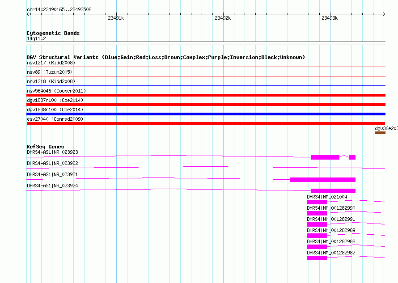Click the exon block of DHRS4 NM_001282987
The width and height of the screenshot is (398, 283).
[317, 258]
